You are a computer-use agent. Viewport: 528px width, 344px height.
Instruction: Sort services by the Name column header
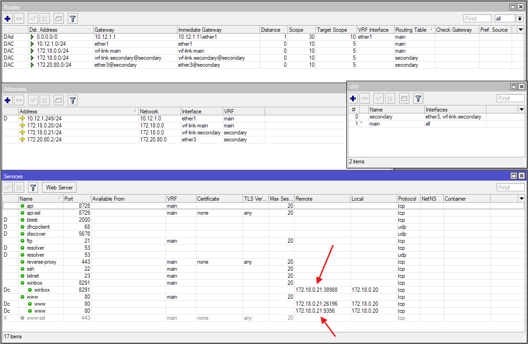[x=41, y=198]
